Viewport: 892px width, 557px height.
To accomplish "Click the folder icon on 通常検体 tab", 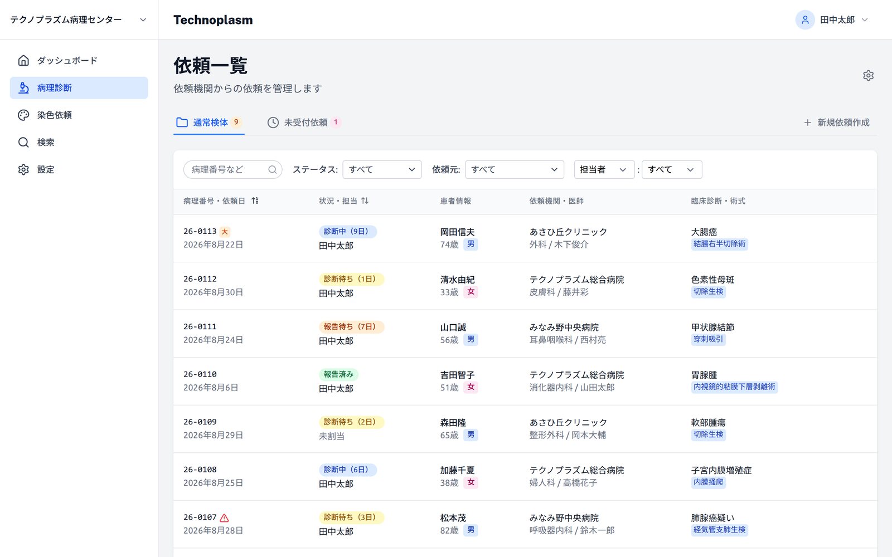I will (182, 122).
